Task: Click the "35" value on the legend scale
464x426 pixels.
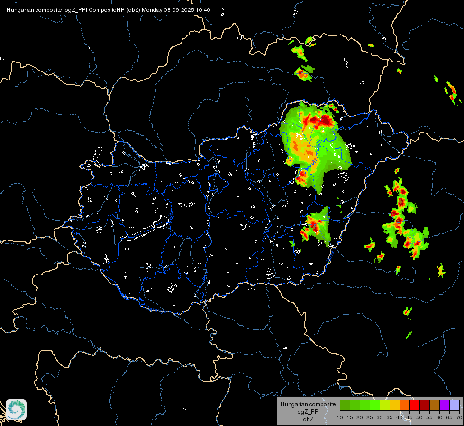Action: click(390, 418)
